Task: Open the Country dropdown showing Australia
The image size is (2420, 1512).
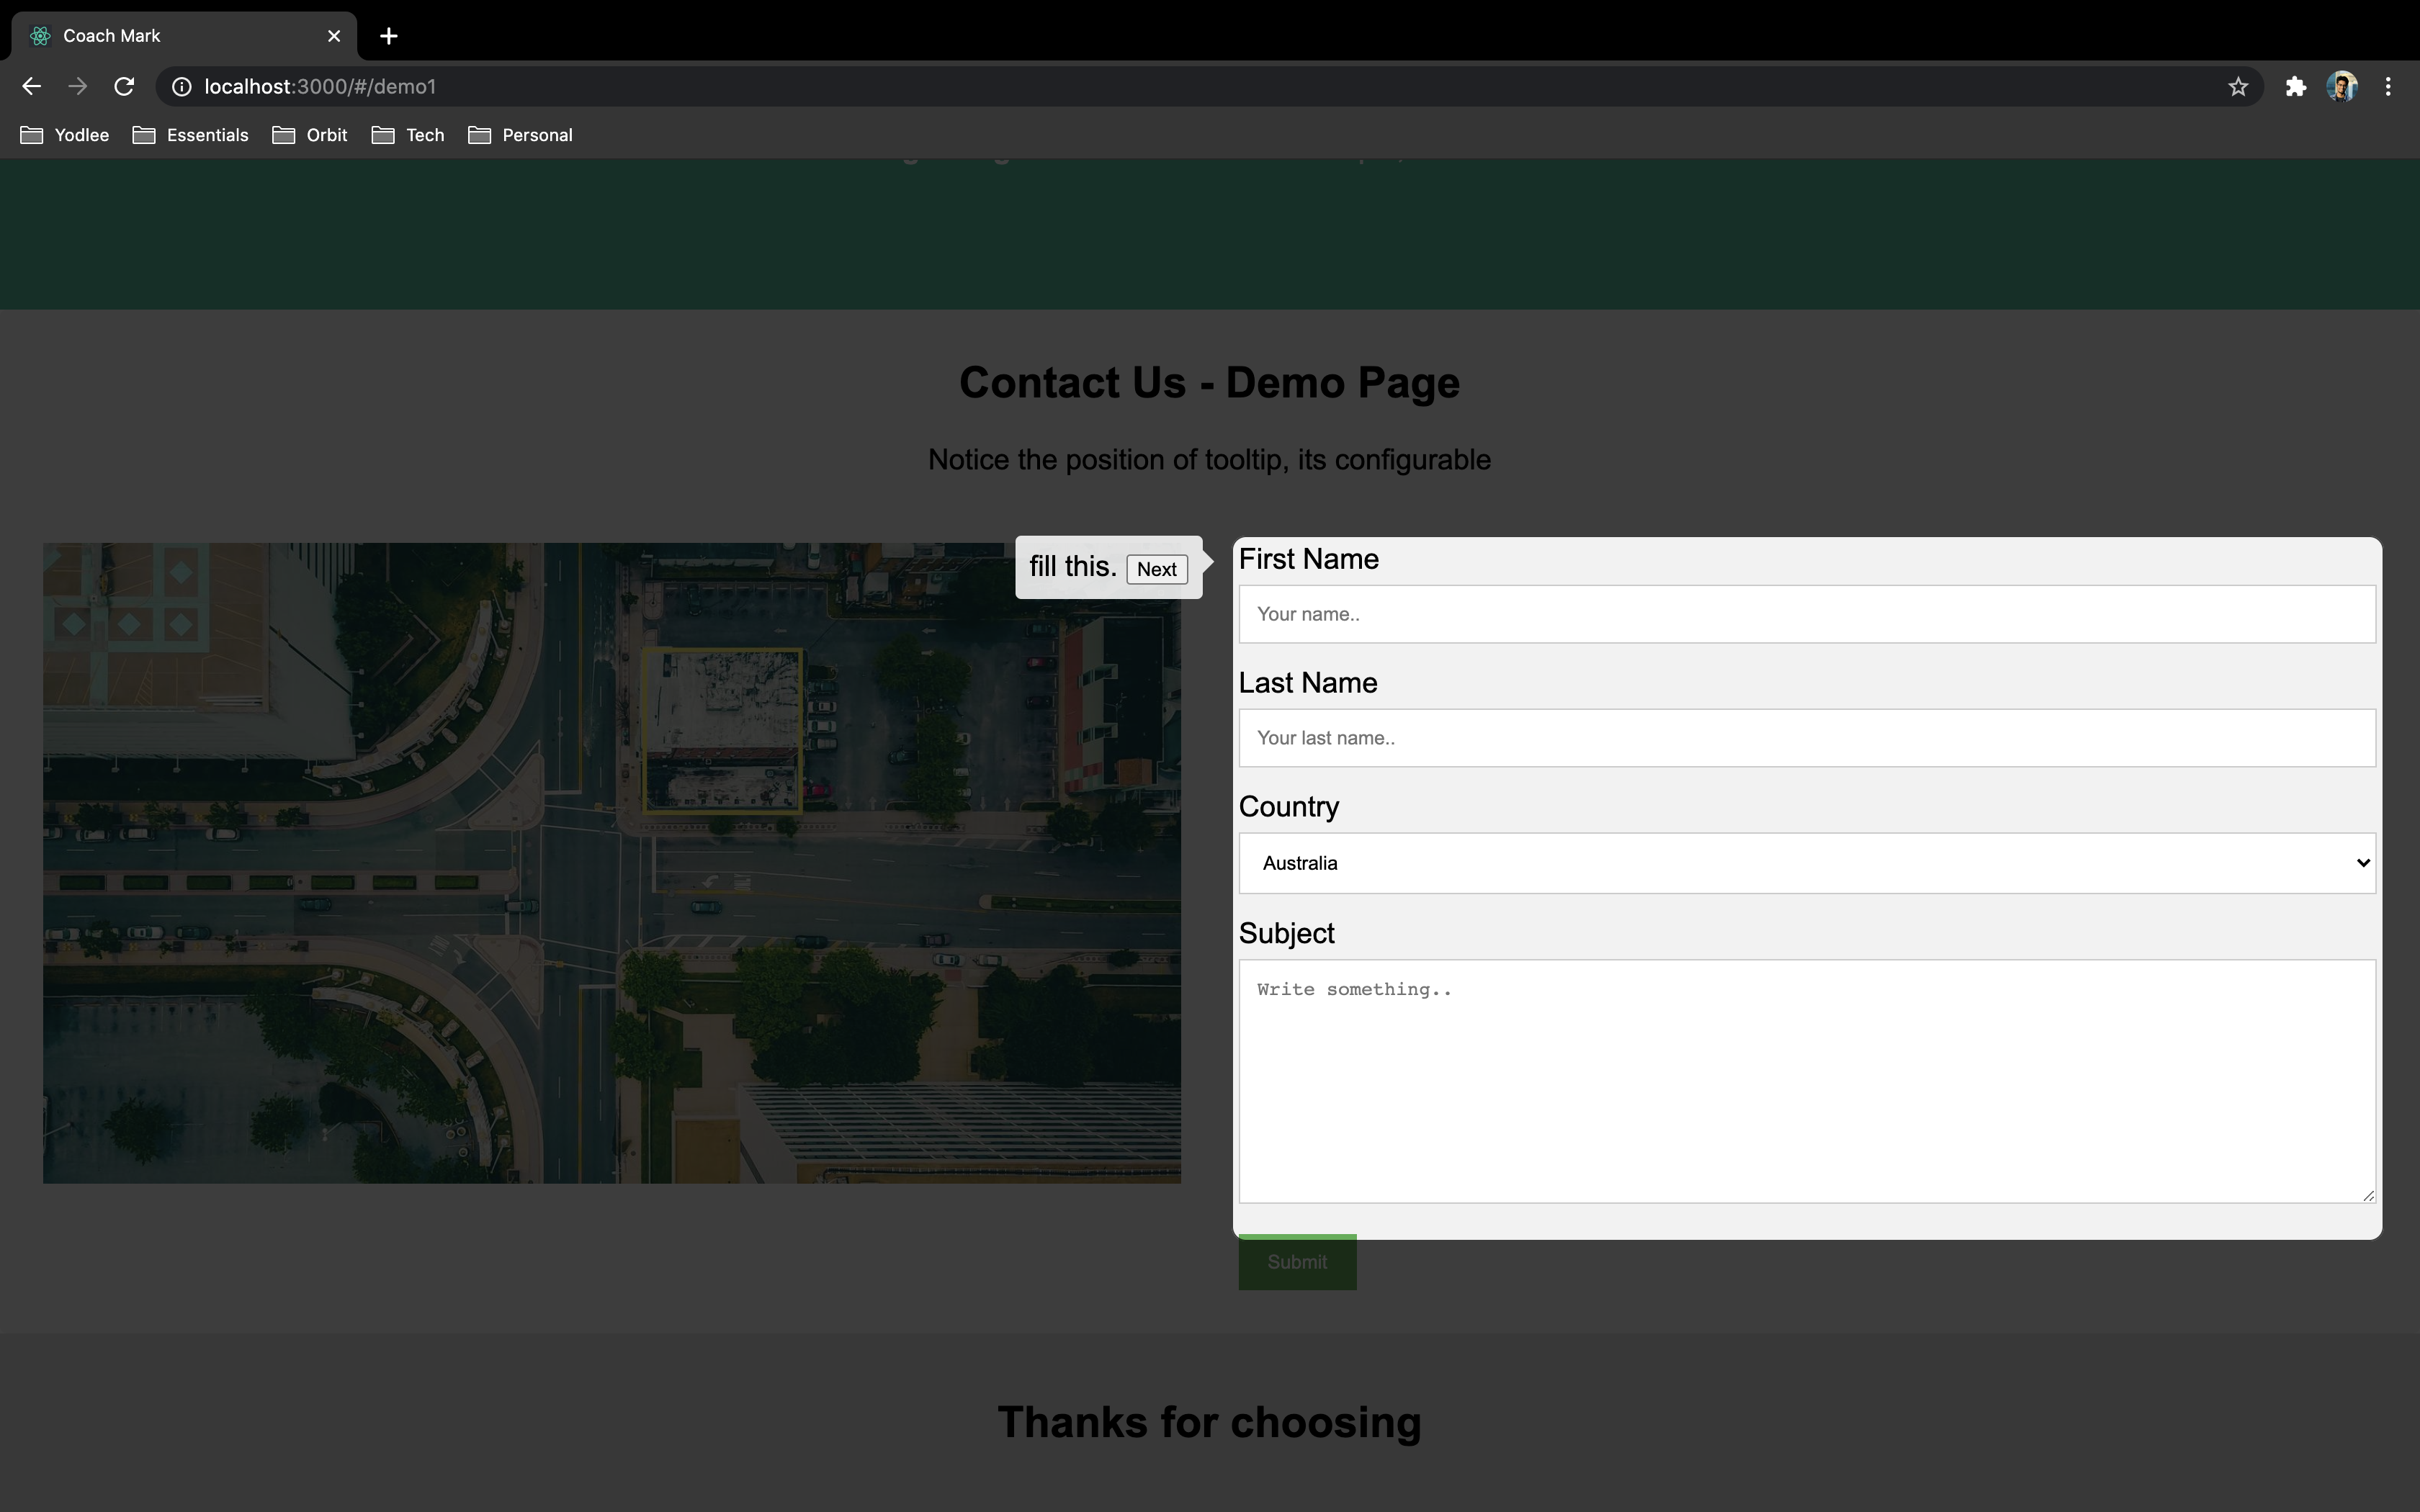Action: [x=1806, y=863]
